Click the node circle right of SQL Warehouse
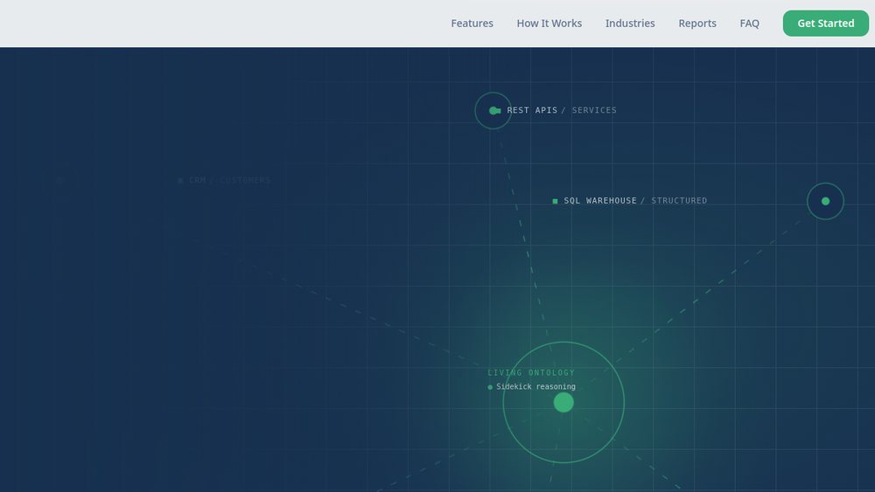Image resolution: width=875 pixels, height=492 pixels. coord(825,201)
